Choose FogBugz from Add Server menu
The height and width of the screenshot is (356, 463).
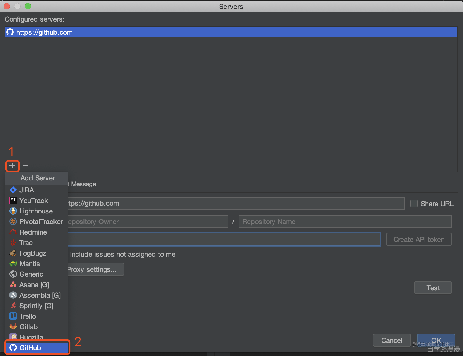point(37,253)
